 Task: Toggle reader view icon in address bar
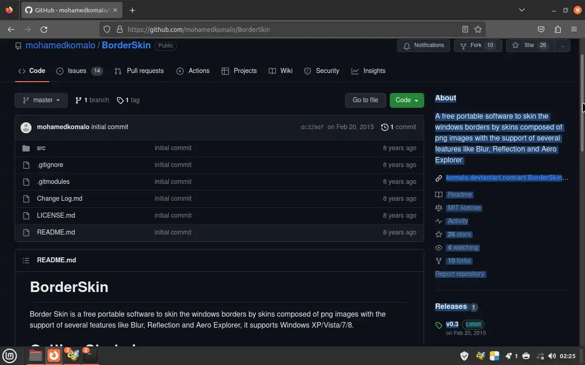coord(465,29)
